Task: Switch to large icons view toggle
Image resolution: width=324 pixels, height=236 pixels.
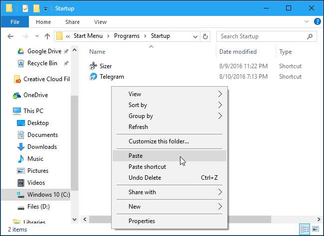Action: click(315, 229)
